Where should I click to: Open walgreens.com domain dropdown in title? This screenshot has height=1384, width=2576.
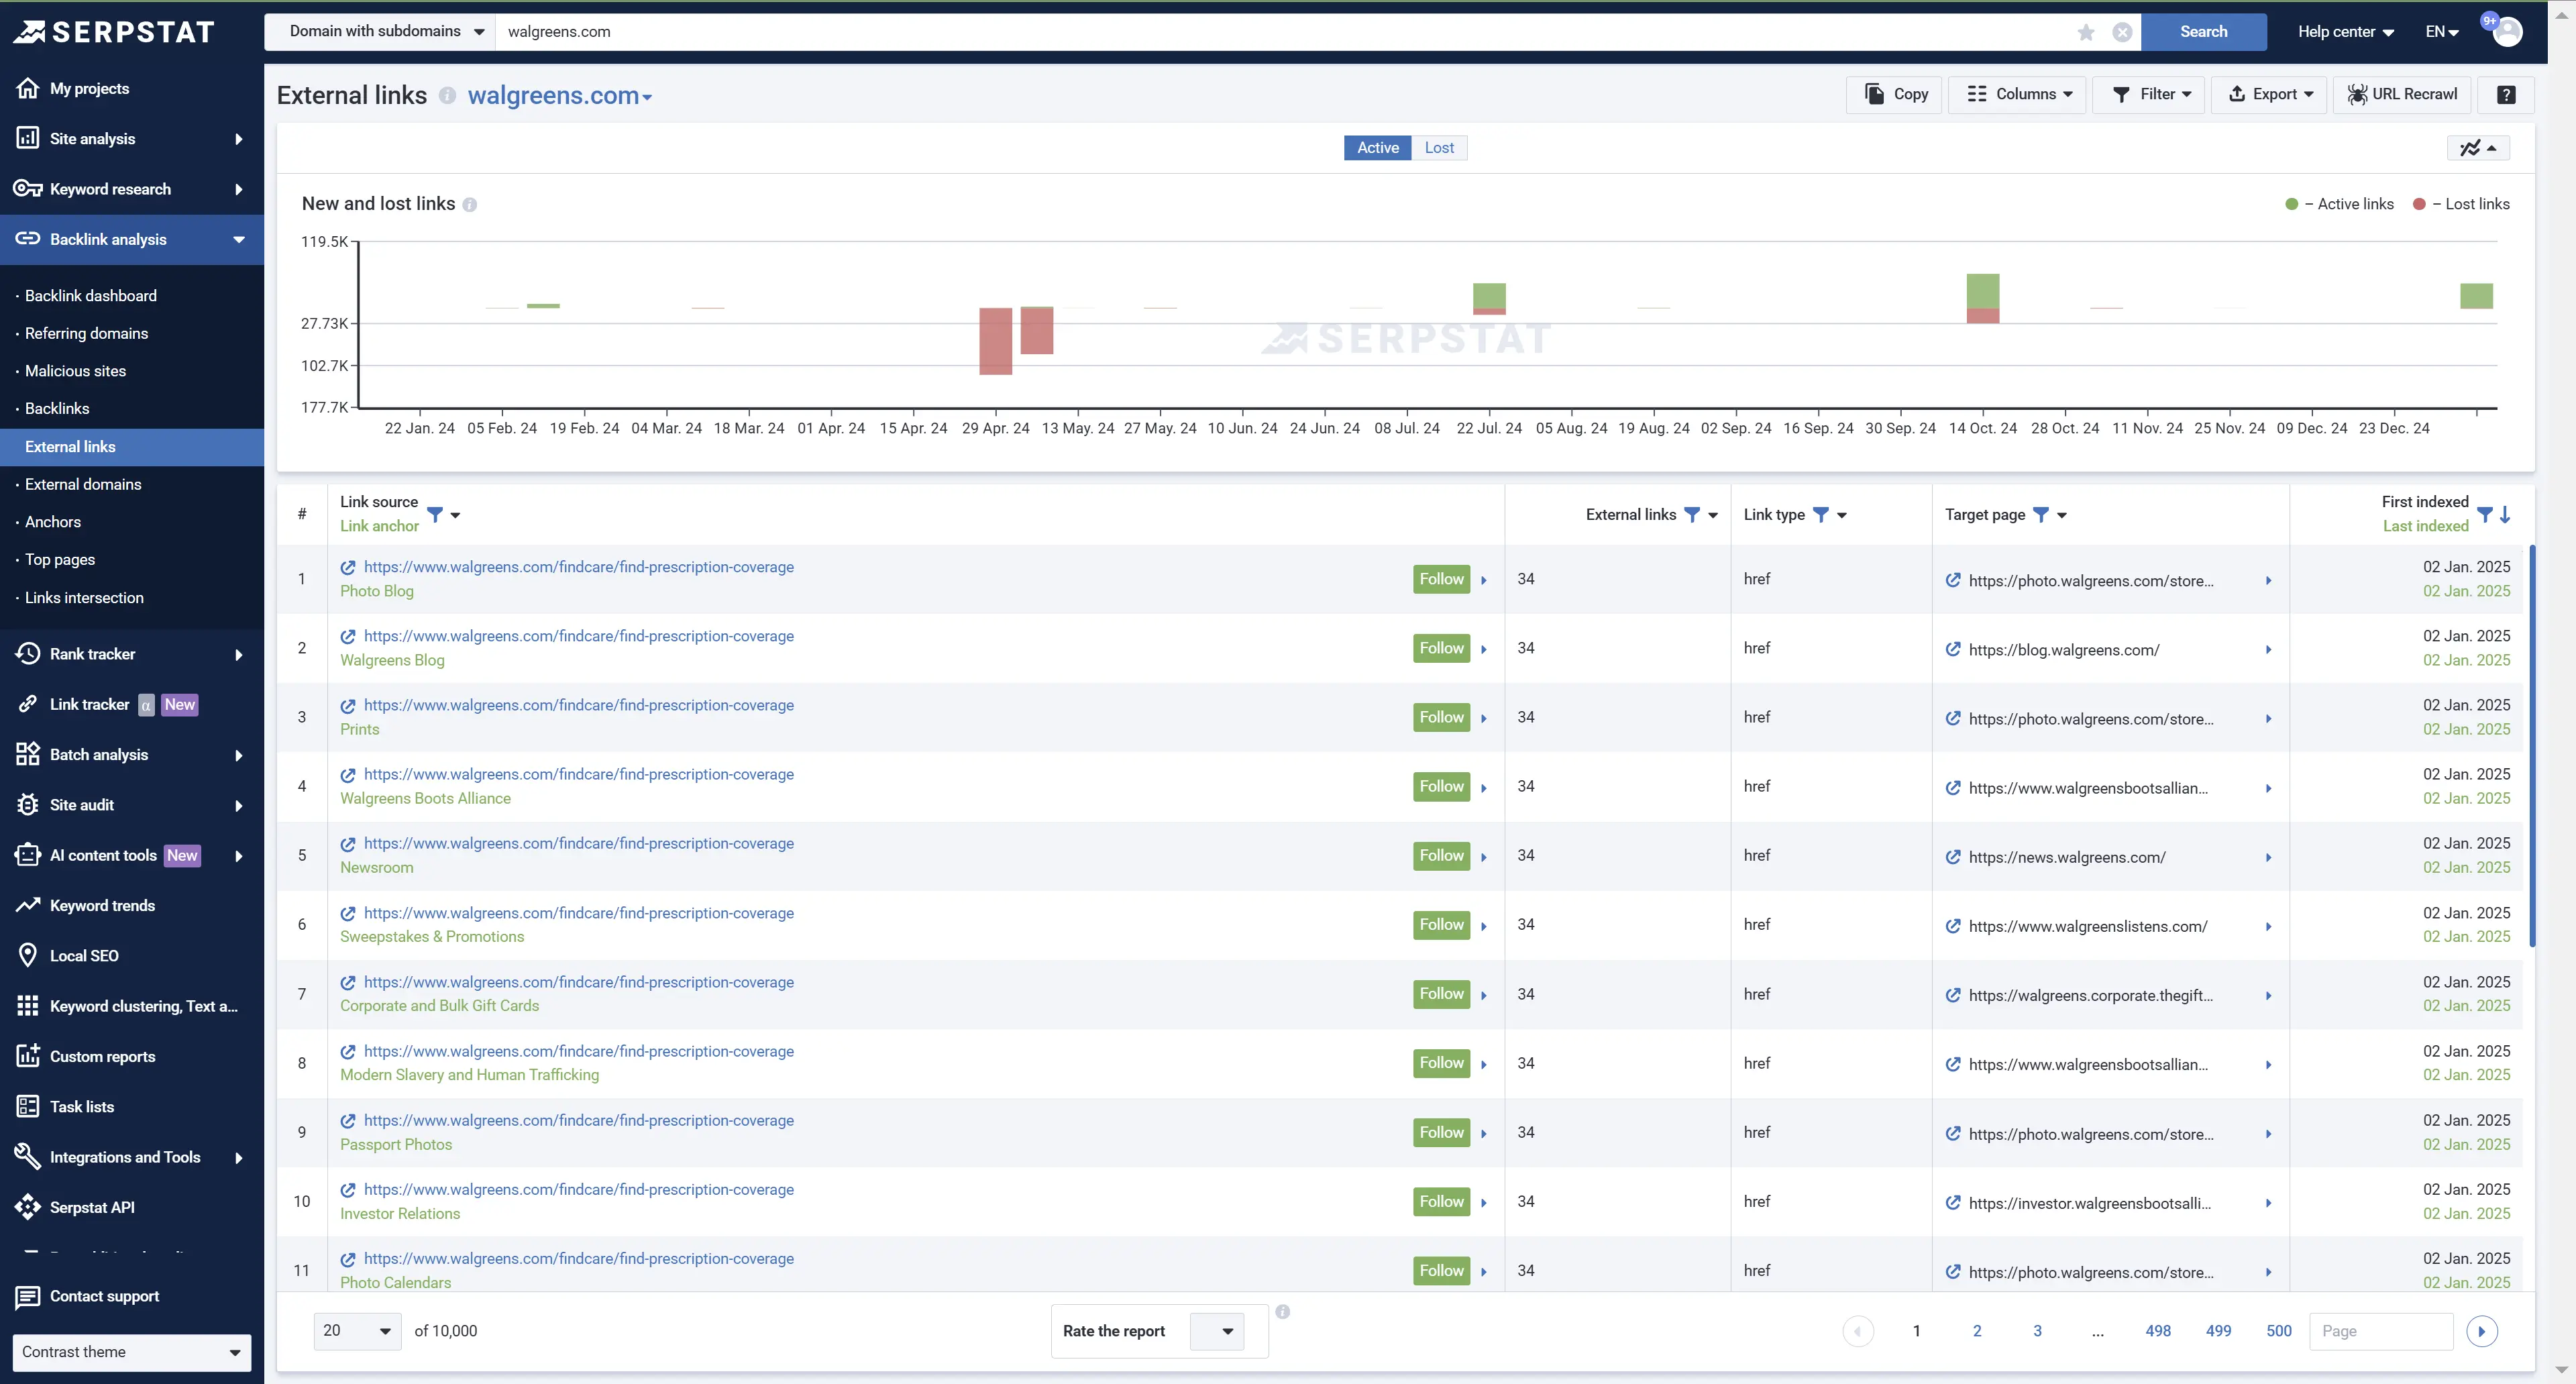coord(560,96)
